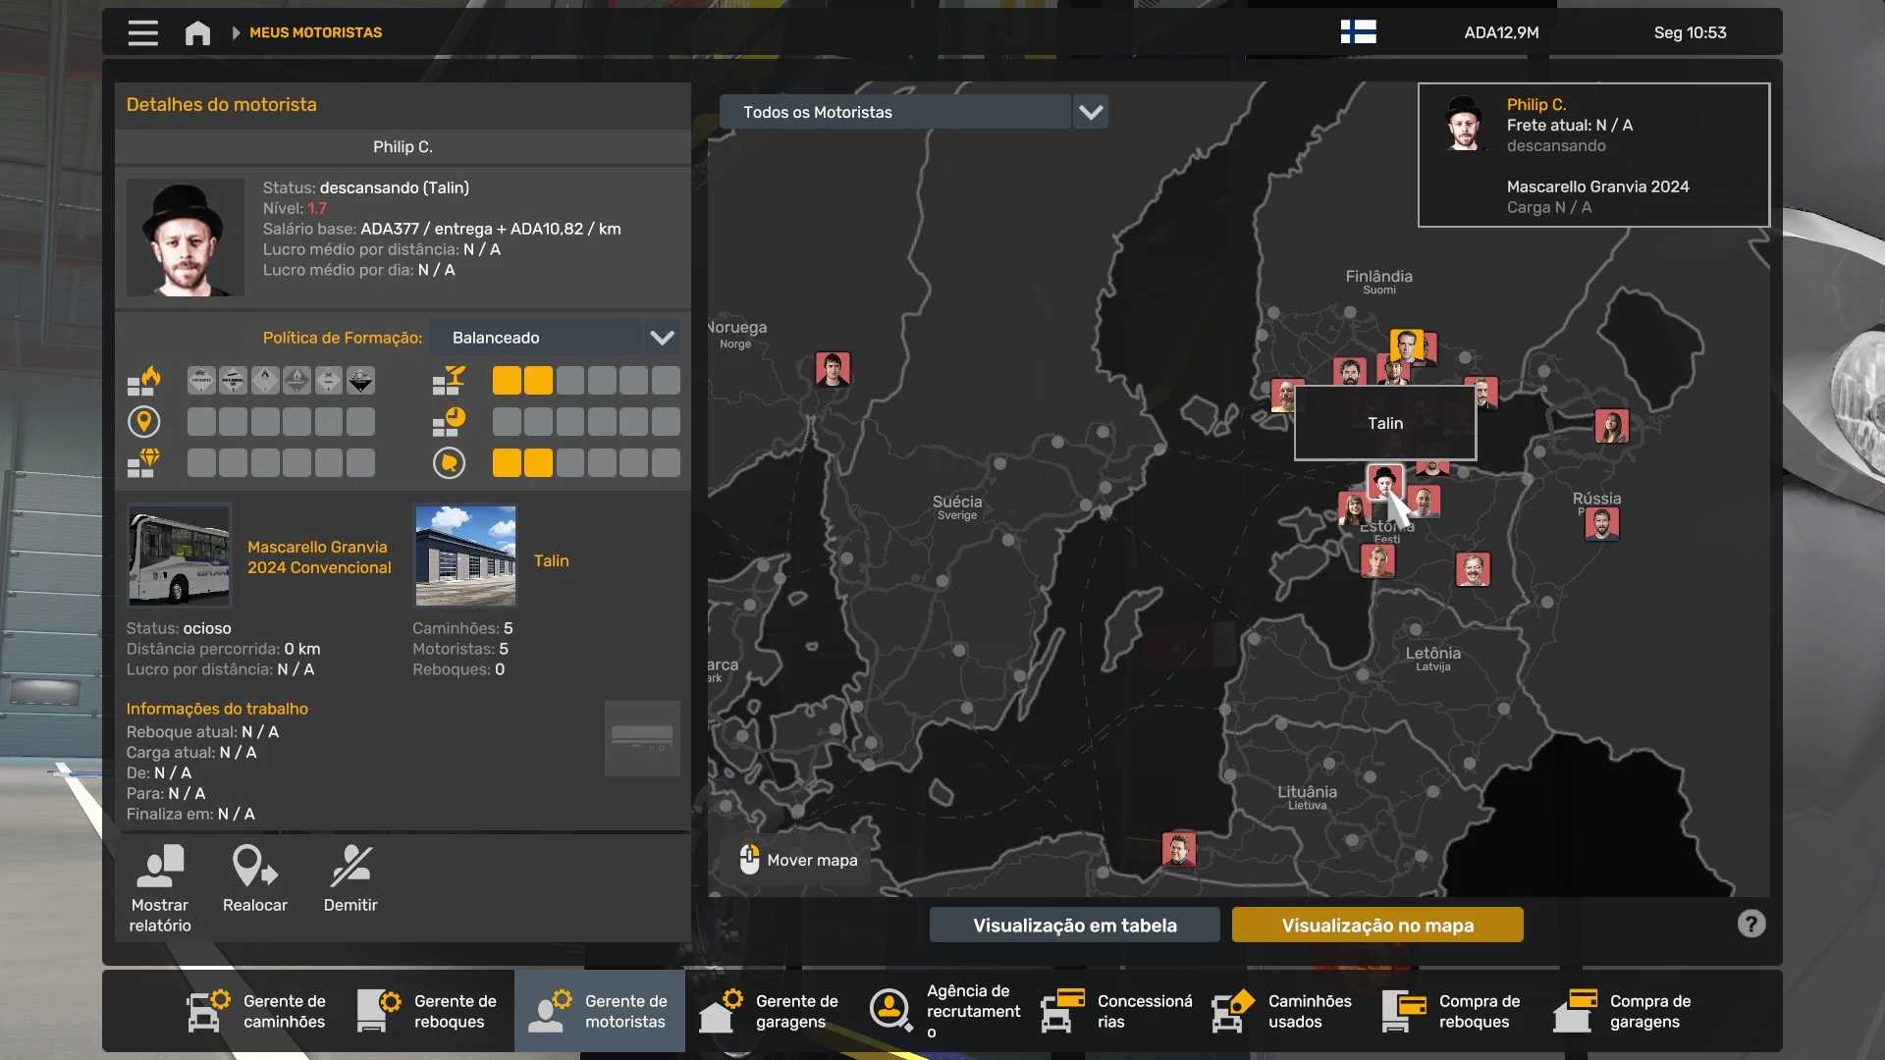
Task: Go to the home screen icon
Action: click(197, 32)
